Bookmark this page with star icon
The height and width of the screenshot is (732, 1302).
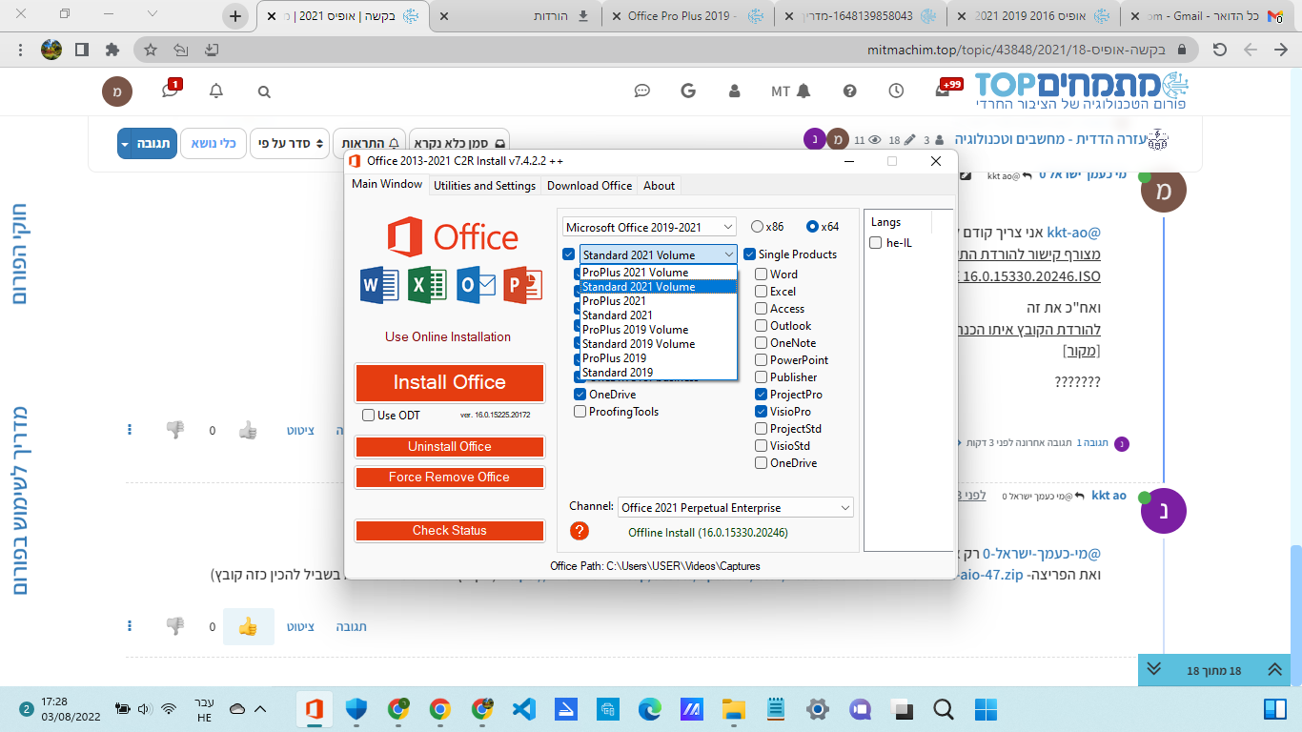pos(151,50)
